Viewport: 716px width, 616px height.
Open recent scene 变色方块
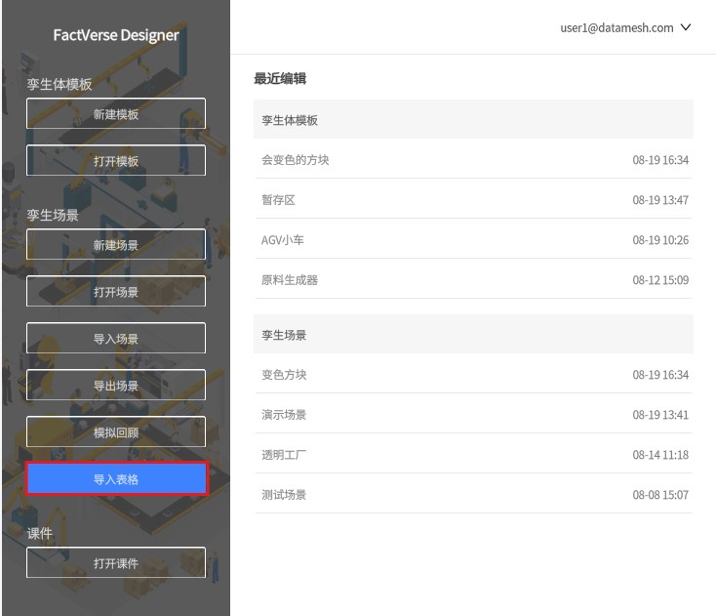[x=473, y=375]
